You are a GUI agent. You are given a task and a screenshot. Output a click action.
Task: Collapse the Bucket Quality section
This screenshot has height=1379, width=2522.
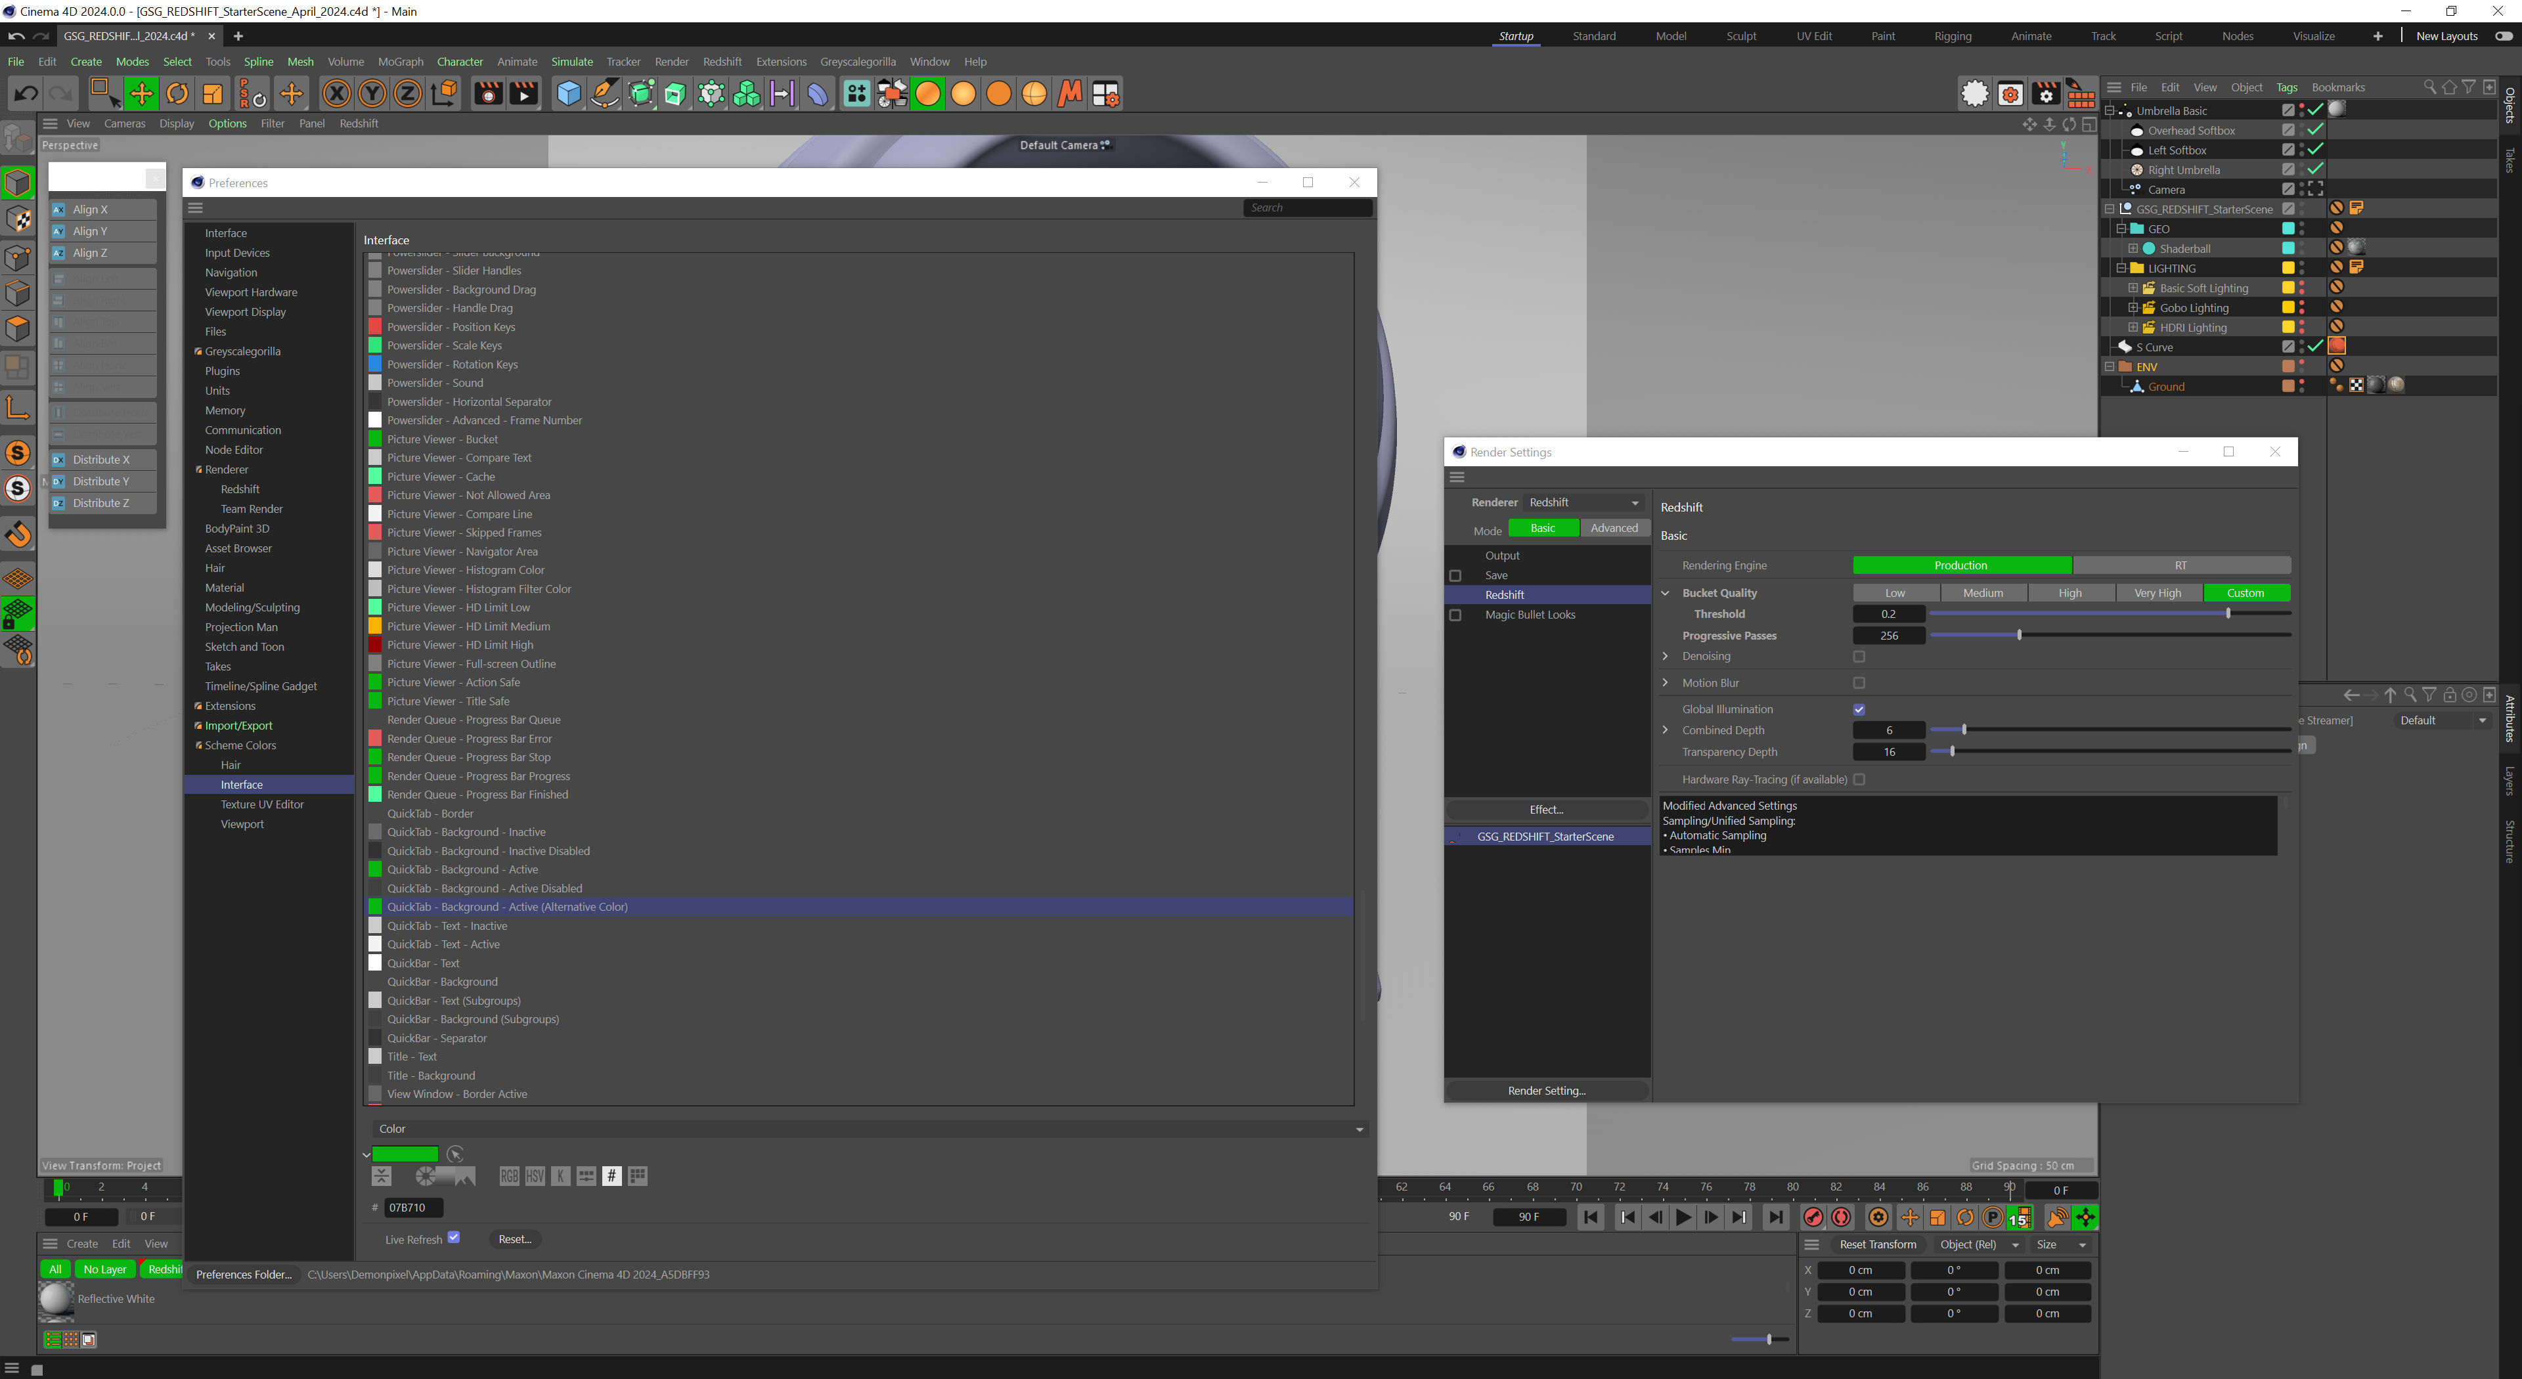(x=1666, y=593)
